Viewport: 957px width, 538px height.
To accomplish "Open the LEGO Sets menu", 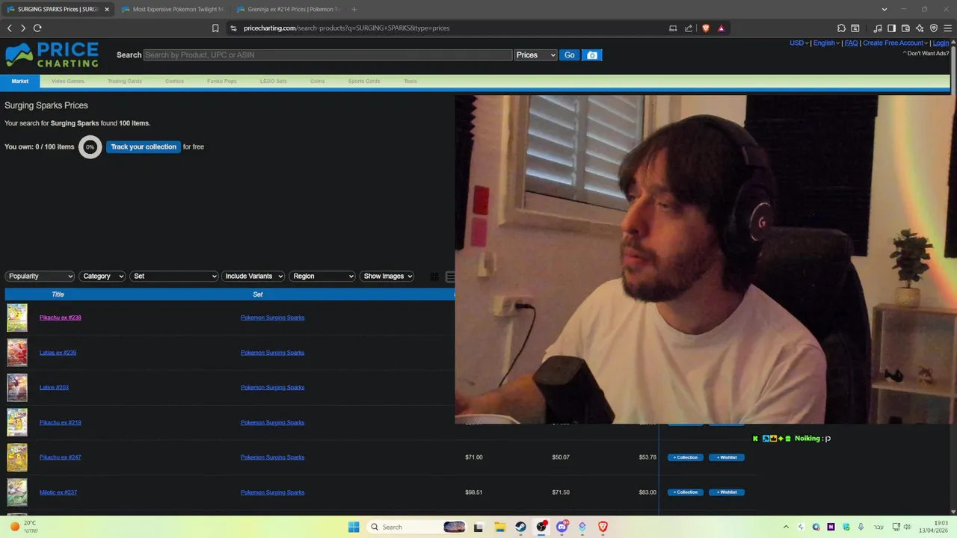I will click(273, 81).
